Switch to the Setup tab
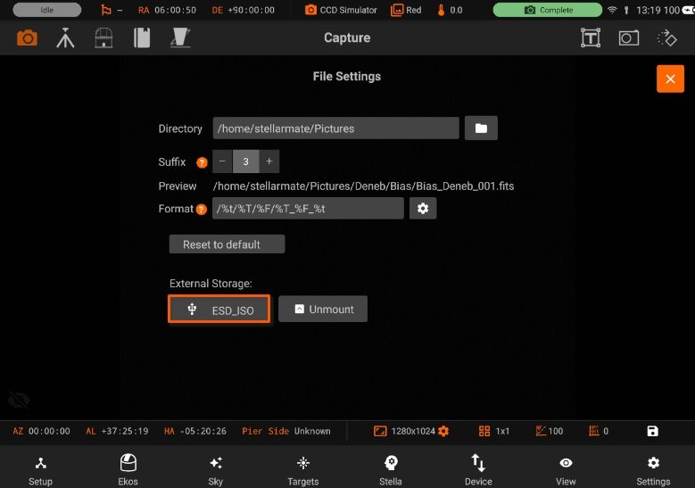The width and height of the screenshot is (695, 488). pyautogui.click(x=40, y=470)
